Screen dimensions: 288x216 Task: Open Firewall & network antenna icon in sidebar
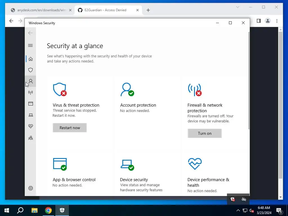[30, 92]
